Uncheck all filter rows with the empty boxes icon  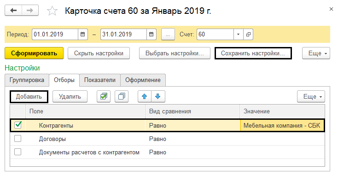click(122, 96)
